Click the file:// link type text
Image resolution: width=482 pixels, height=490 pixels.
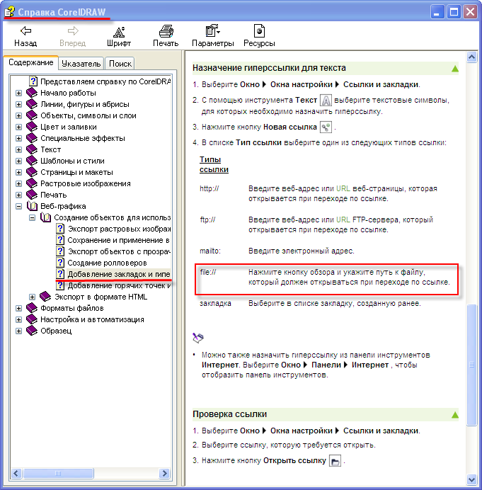click(x=208, y=272)
